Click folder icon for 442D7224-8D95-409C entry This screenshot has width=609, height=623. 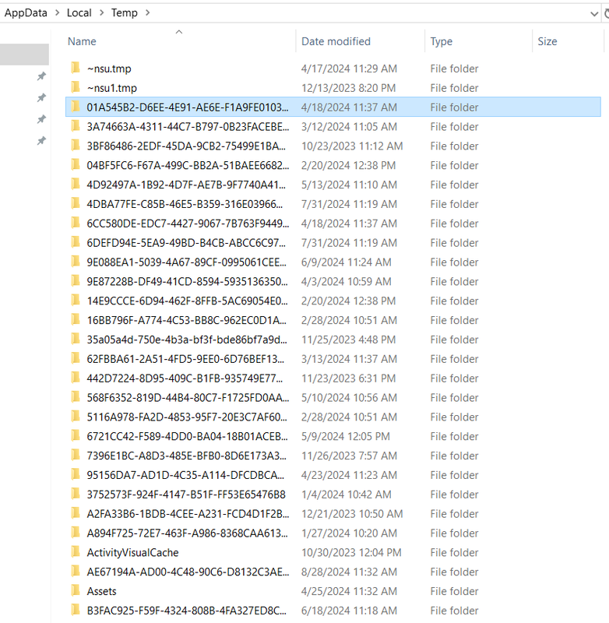point(76,378)
